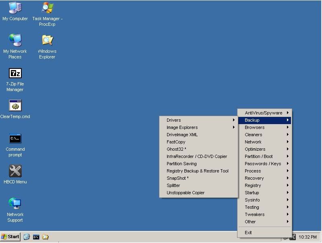Open the Partition / Boot submenu
Viewport: 322px width, 243px height.
click(264, 156)
